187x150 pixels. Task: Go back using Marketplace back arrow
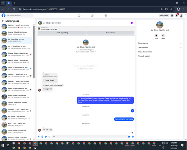click(x=3, y=21)
